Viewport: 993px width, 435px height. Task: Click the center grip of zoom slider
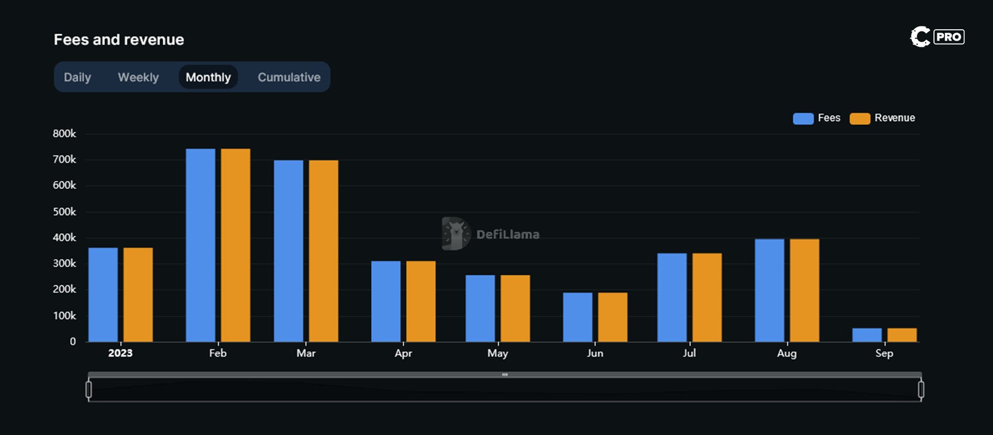504,375
